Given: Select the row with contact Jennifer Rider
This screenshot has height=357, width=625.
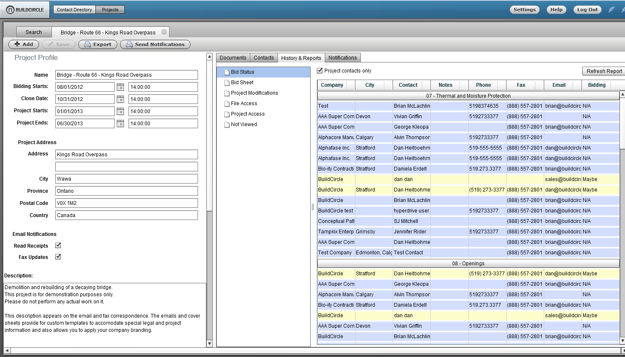Looking at the screenshot, I should pyautogui.click(x=468, y=232).
